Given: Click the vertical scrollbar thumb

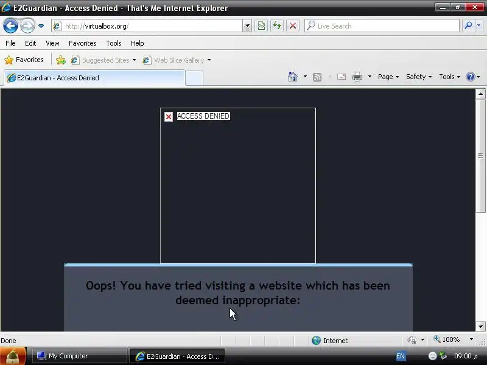Looking at the screenshot, I should (x=480, y=156).
